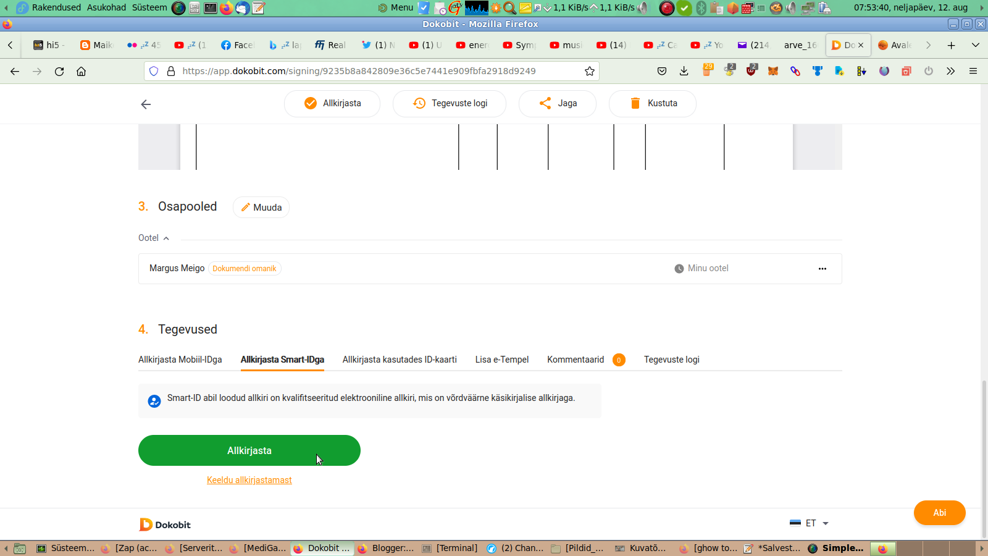Click the Minu ootel status
The width and height of the screenshot is (988, 556).
pyautogui.click(x=701, y=268)
